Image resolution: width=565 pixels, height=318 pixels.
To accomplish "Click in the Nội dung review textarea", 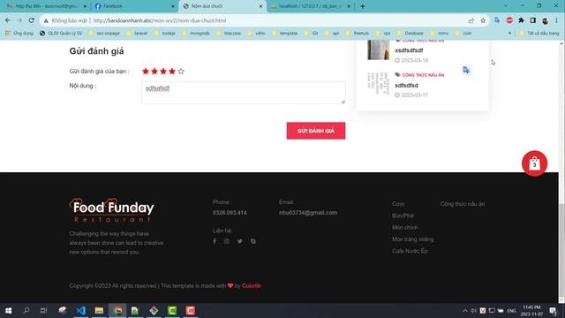I will 244,93.
